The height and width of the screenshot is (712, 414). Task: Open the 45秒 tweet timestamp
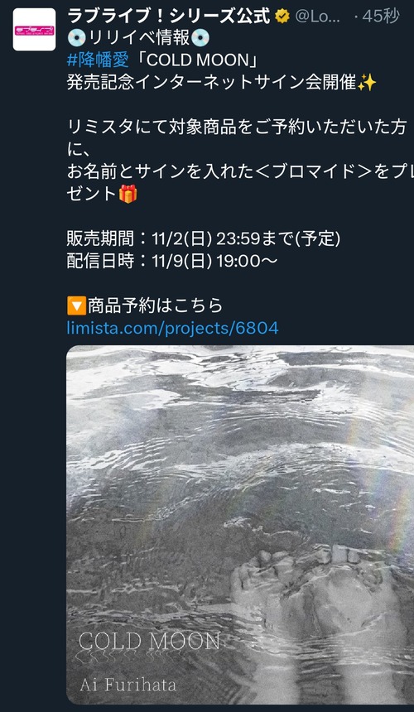381,17
